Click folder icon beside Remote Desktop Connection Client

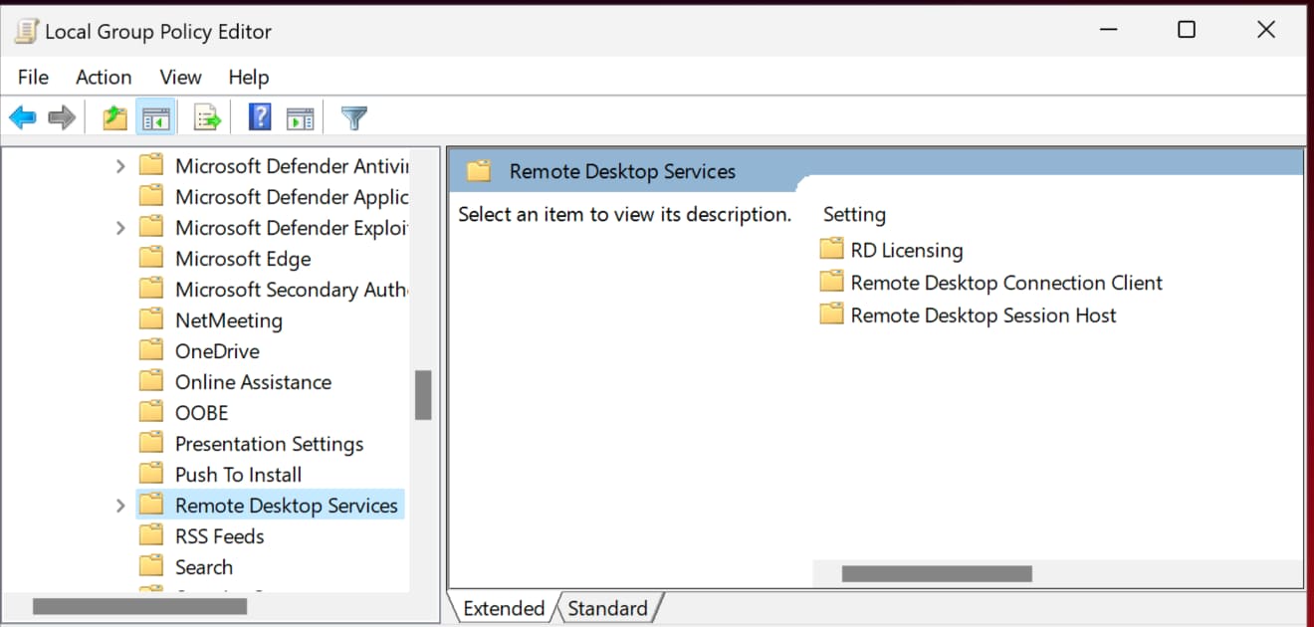click(831, 282)
